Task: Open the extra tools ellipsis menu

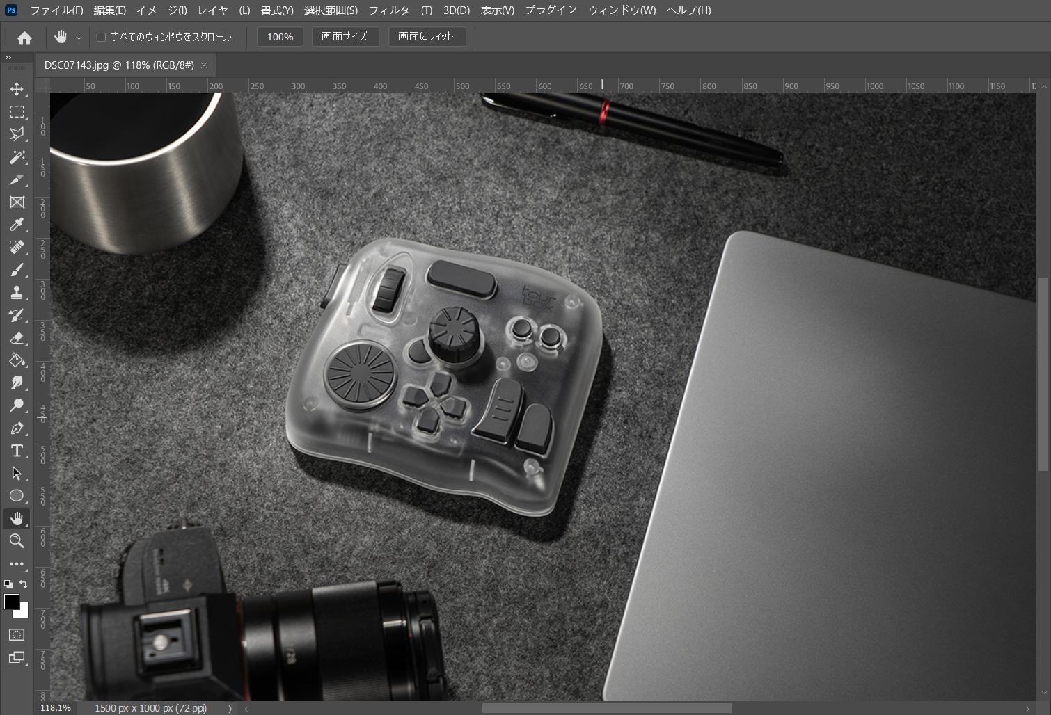Action: (17, 563)
